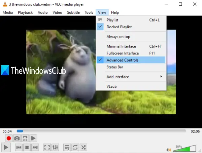202x153 pixels.
Task: Toggle loop repeat mode
Action: (x=75, y=147)
